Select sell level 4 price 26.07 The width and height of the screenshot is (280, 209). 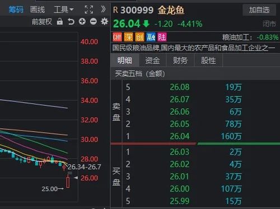[180, 99]
